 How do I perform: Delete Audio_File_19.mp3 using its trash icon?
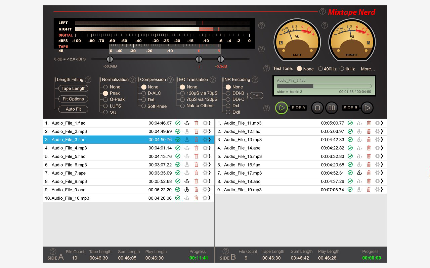pos(369,190)
